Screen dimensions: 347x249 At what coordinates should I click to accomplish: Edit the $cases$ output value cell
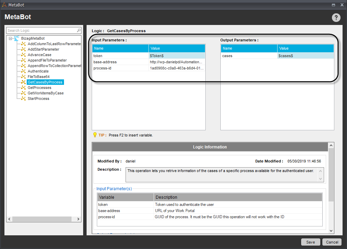306,56
